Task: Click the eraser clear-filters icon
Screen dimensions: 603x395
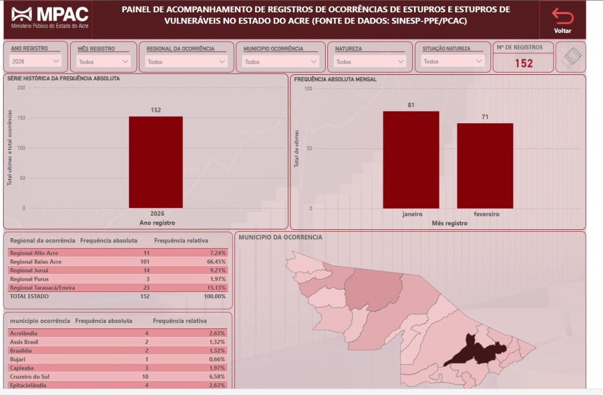Action: (x=570, y=58)
